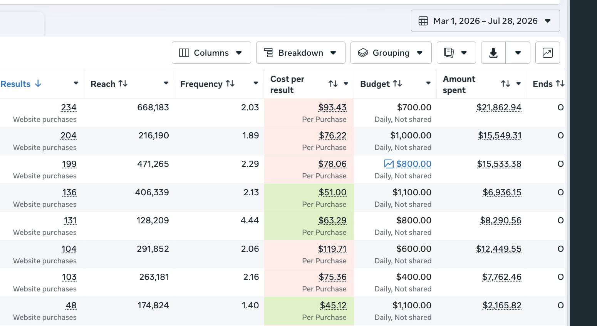The image size is (597, 326).
Task: Click the $76.22 cost per result
Action: coord(333,136)
